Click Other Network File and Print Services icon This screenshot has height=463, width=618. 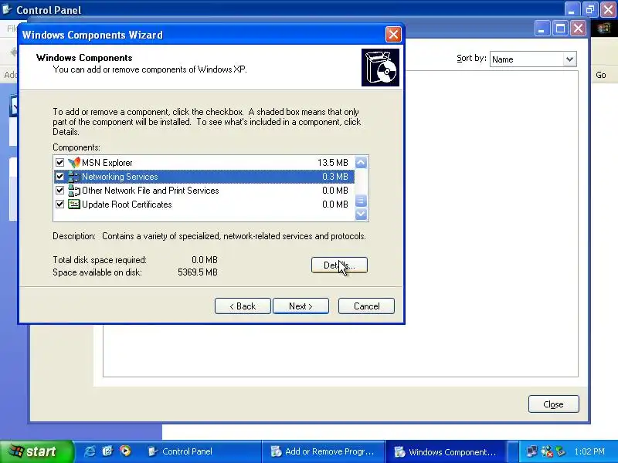pyautogui.click(x=73, y=191)
